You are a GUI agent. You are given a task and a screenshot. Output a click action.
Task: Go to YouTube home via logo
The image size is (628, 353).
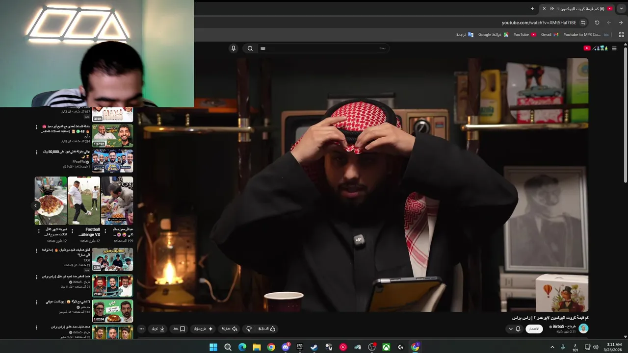(x=595, y=48)
